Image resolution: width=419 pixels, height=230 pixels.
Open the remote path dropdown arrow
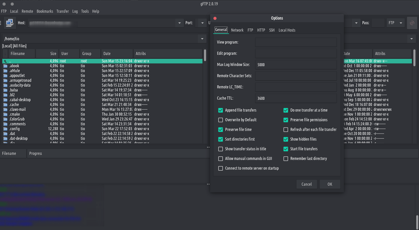point(412,39)
